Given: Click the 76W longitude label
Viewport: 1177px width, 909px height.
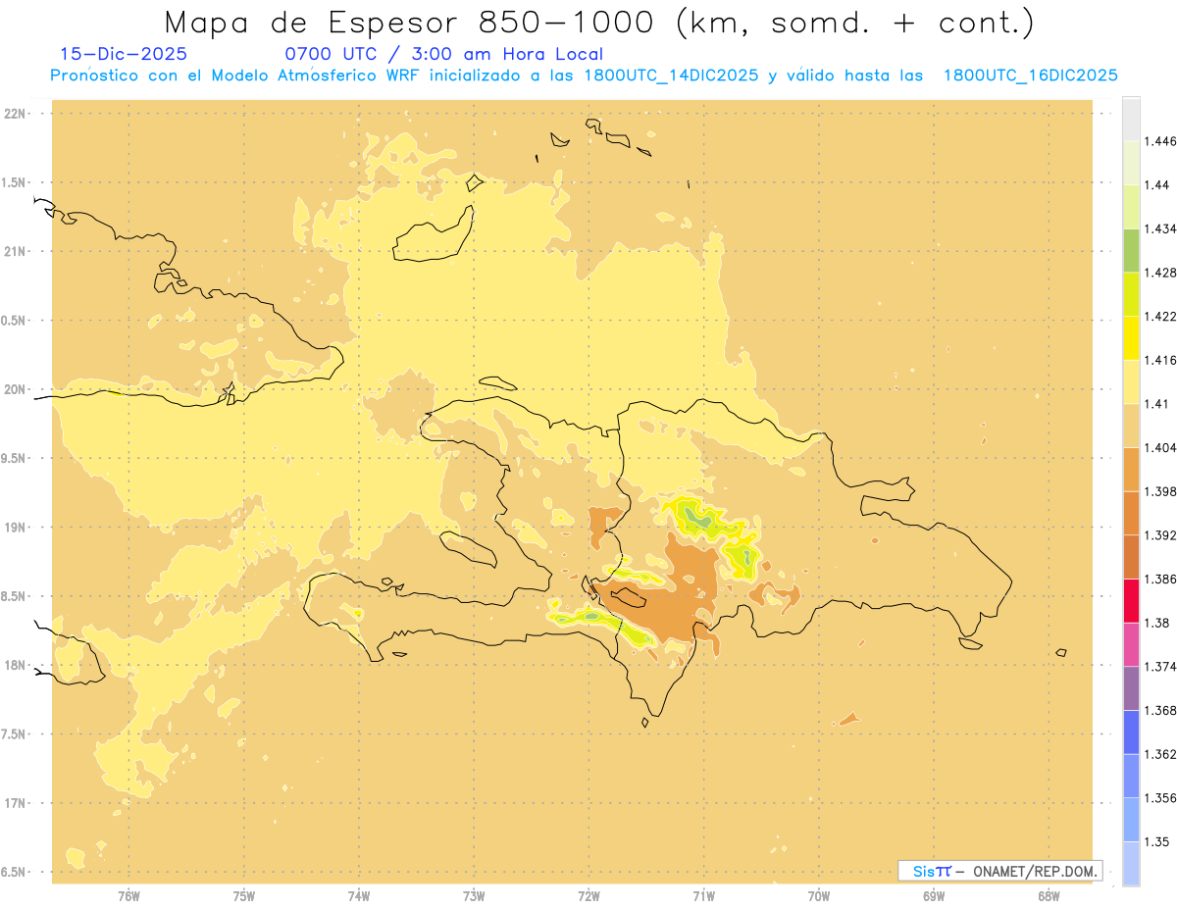Looking at the screenshot, I should (128, 897).
